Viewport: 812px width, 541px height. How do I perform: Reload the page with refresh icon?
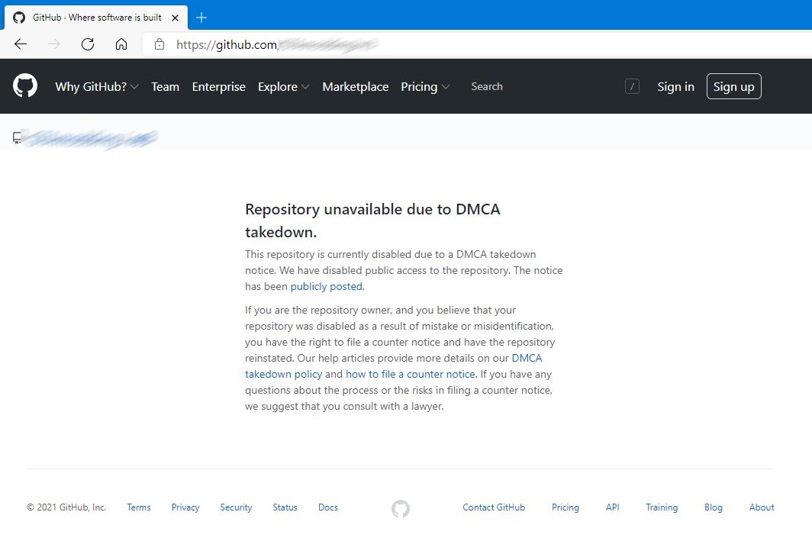point(88,44)
